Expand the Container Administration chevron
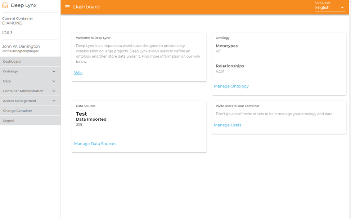 (54, 91)
